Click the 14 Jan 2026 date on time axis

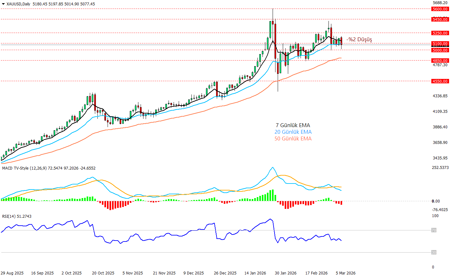255,273
